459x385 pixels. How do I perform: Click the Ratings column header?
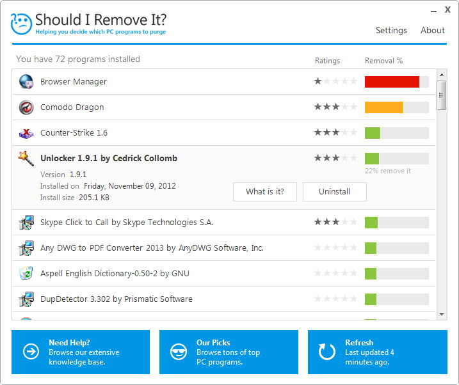[x=327, y=61]
